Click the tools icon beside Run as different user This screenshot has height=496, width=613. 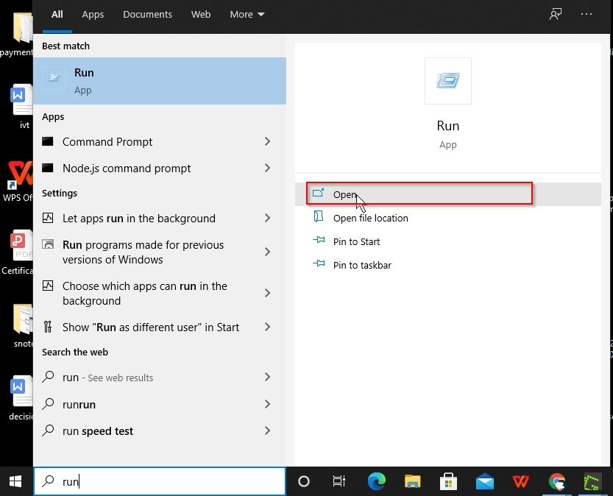point(48,327)
